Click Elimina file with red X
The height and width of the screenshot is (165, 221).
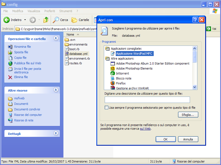pyautogui.click(x=21, y=77)
